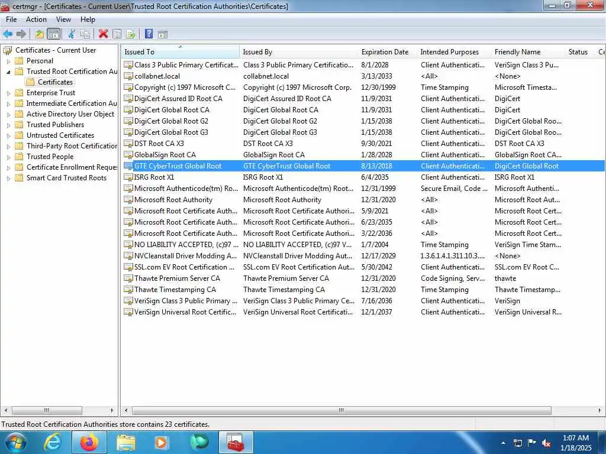The image size is (606, 454).
Task: Select the GlobalSign Root CA certificate row
Action: click(x=363, y=155)
